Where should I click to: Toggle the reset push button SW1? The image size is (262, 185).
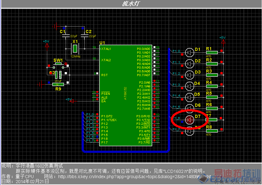coord(58,66)
